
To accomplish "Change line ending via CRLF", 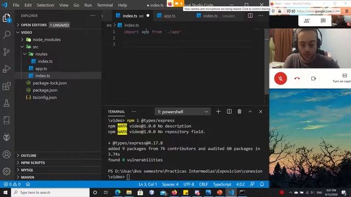I will [203, 184].
